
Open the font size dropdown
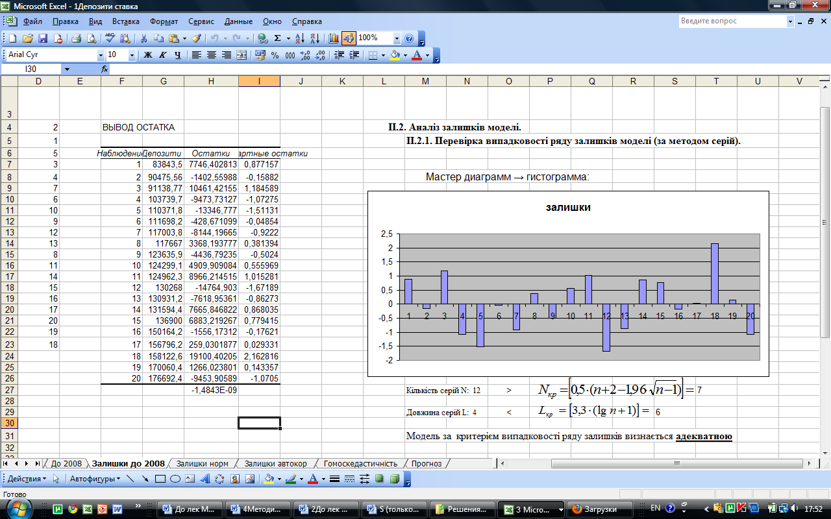coord(132,55)
